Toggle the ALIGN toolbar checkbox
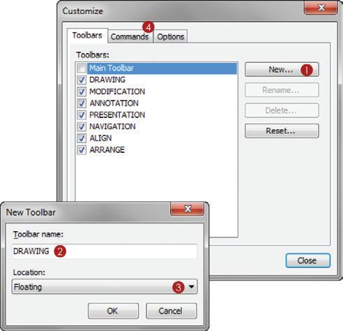343x331 pixels. pos(82,138)
